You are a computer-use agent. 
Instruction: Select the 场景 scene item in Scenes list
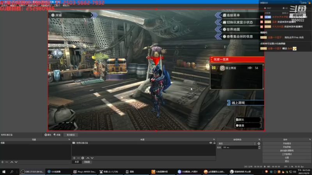pyautogui.click(x=35, y=143)
